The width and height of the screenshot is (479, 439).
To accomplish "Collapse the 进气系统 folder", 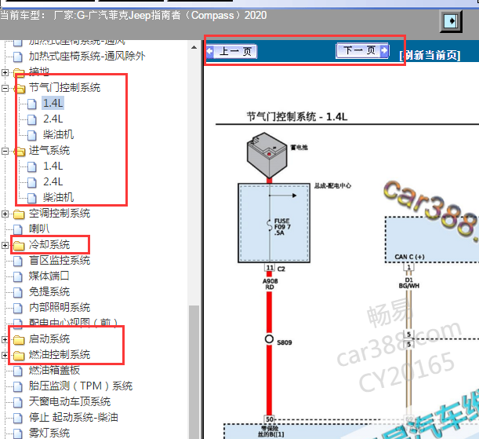I will [5, 151].
